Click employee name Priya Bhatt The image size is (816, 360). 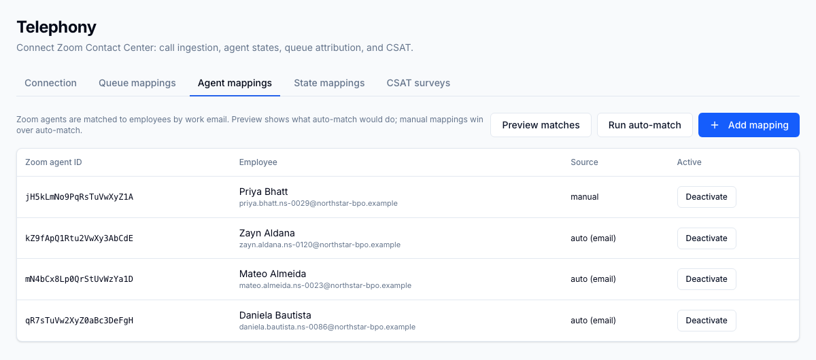(x=264, y=192)
